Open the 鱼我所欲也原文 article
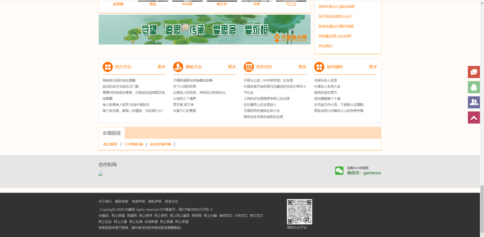Viewport: 484px width, 237px height. (x=326, y=92)
